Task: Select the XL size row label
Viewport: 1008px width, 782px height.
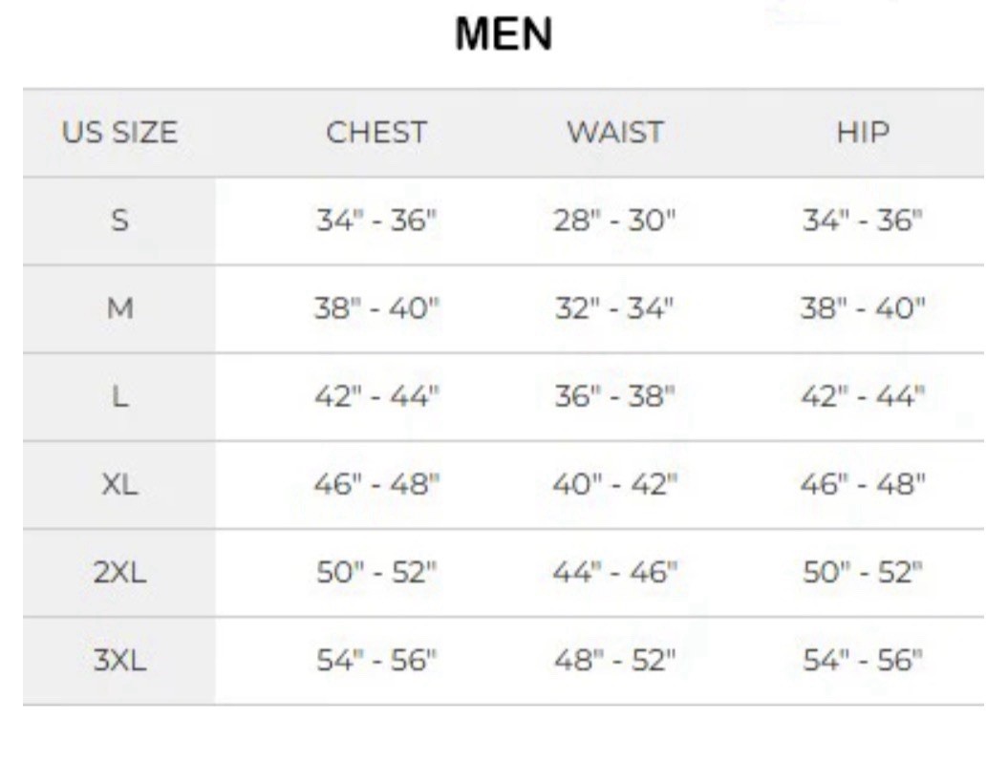Action: tap(119, 484)
